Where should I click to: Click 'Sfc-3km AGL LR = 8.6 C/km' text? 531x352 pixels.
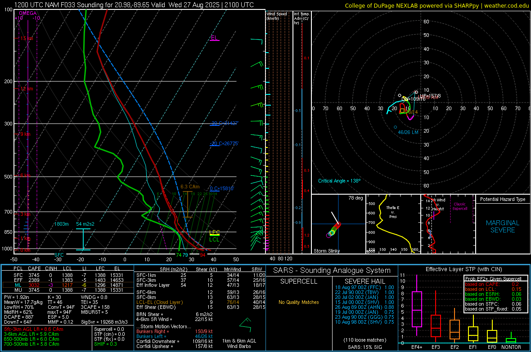tap(34, 329)
